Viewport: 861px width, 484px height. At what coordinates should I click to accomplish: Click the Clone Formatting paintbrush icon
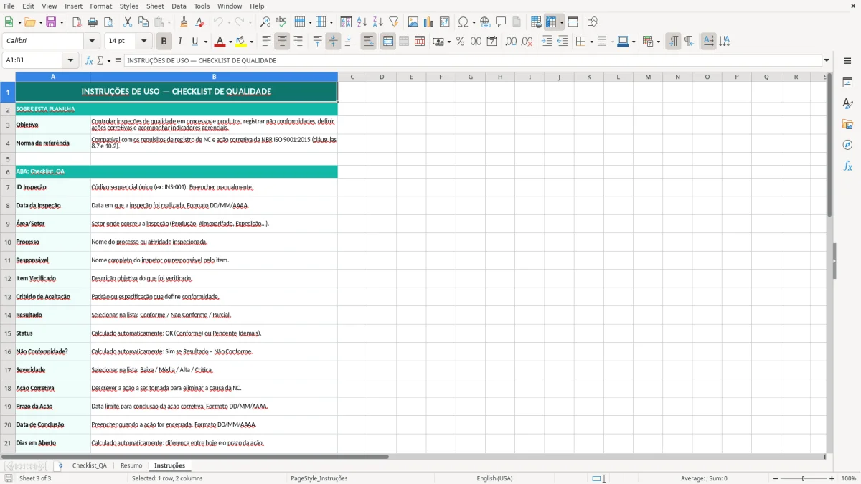184,22
